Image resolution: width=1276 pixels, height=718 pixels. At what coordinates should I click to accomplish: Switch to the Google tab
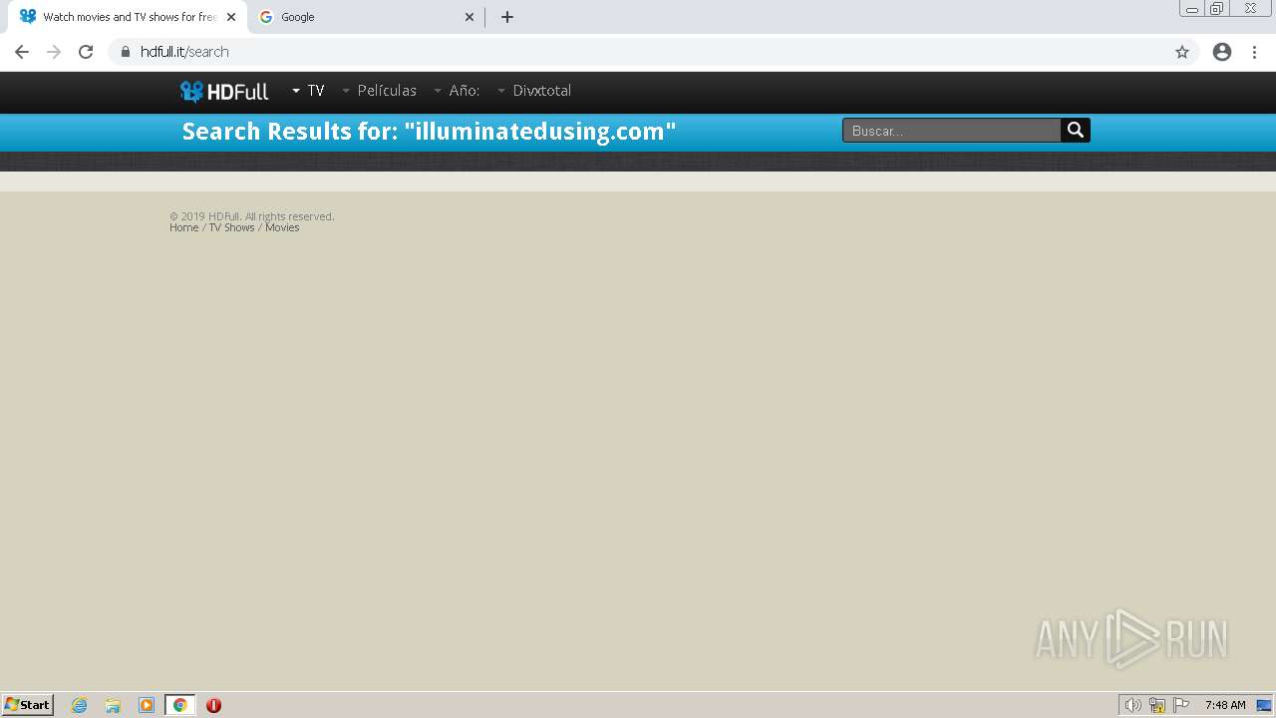(x=365, y=17)
